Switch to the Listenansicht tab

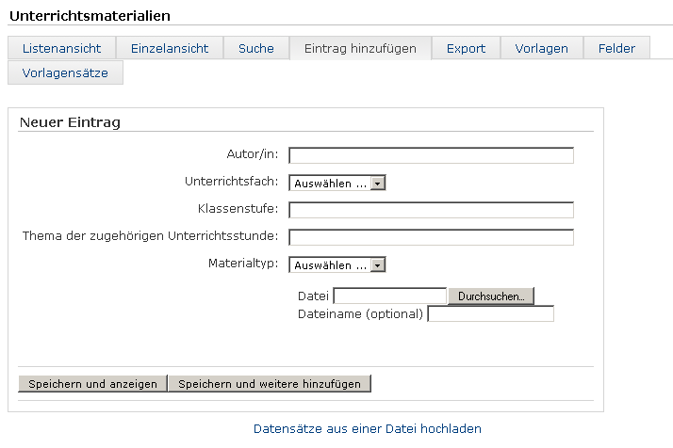(61, 48)
